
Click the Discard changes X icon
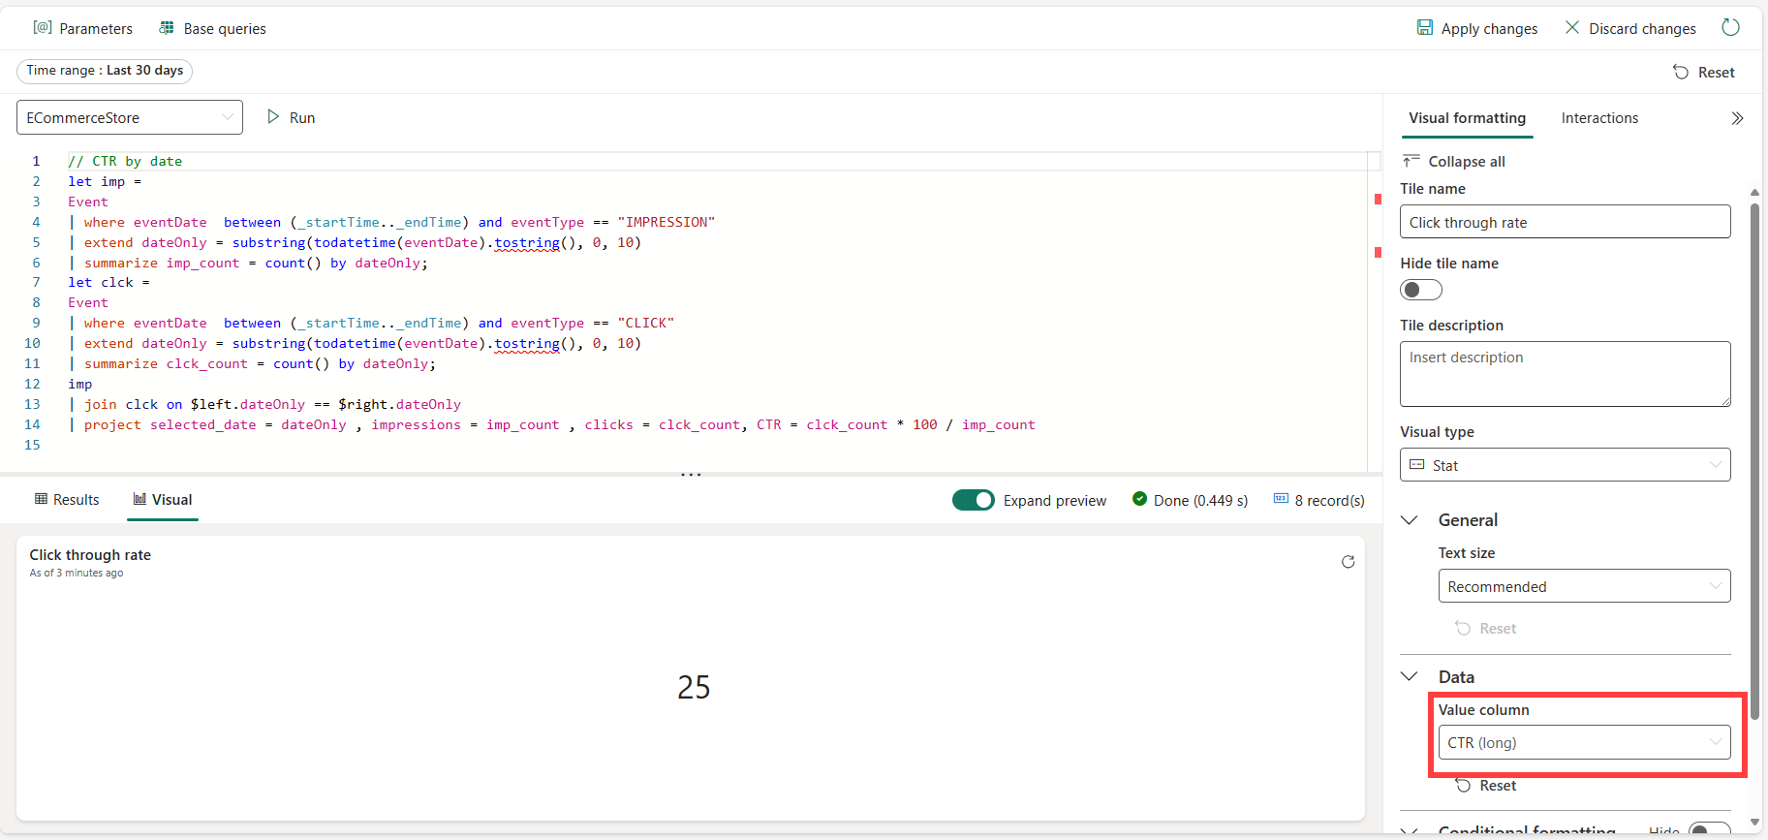[x=1572, y=28]
